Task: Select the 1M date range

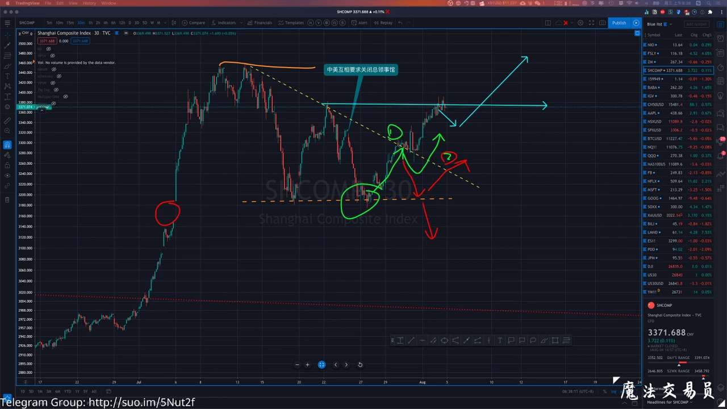Action: pos(40,391)
